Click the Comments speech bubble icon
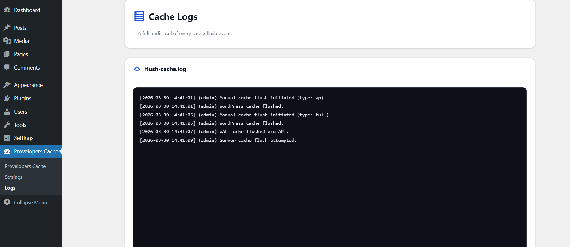570x247 pixels. tap(7, 67)
